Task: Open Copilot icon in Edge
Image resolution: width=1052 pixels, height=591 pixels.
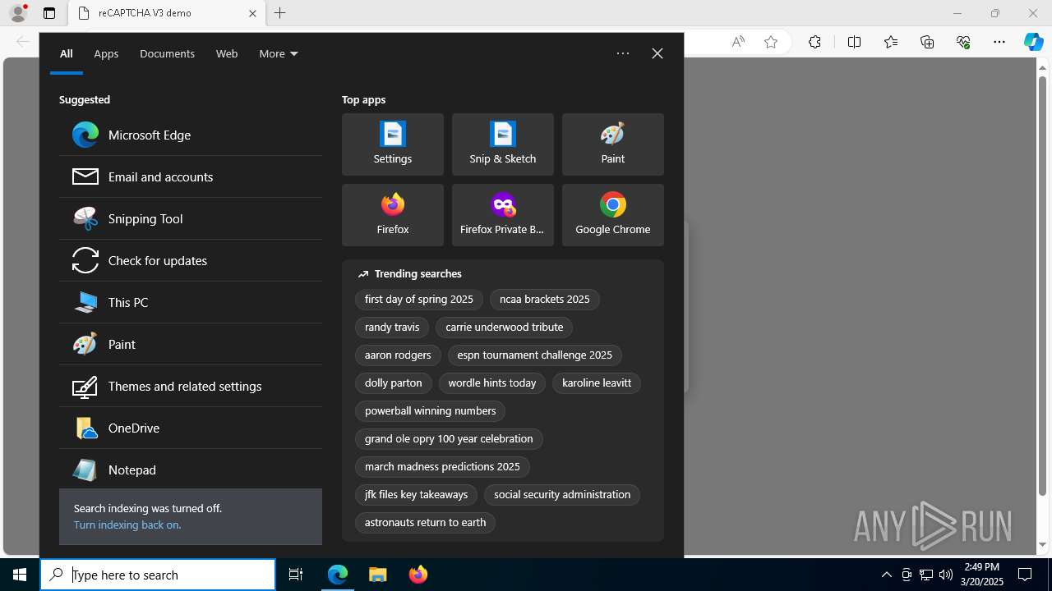Action: pos(1033,42)
